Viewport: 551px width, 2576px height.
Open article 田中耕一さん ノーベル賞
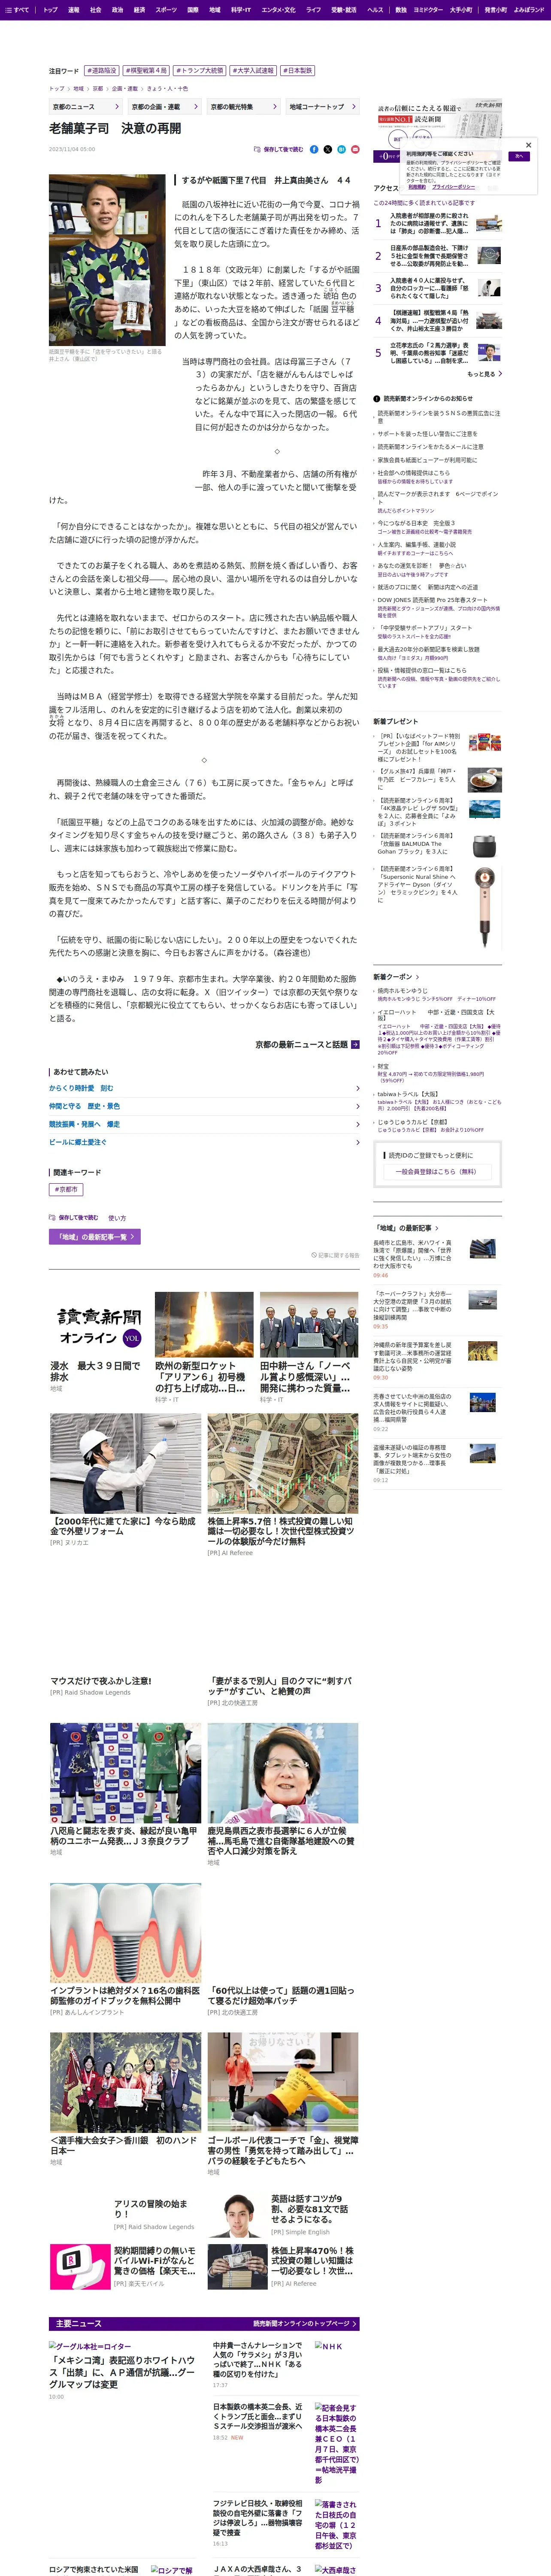coord(309,1376)
